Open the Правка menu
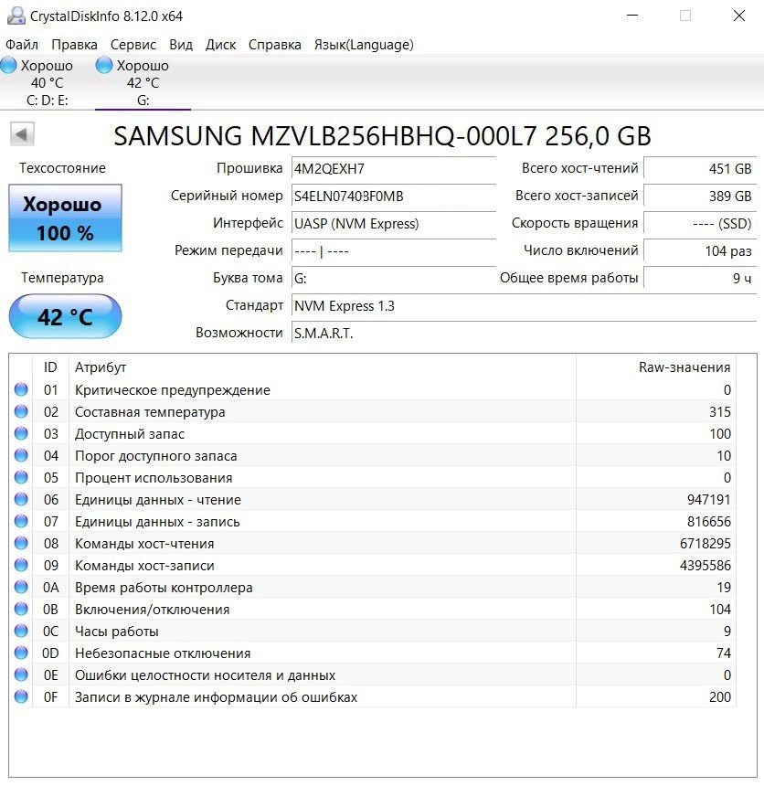 [x=74, y=45]
